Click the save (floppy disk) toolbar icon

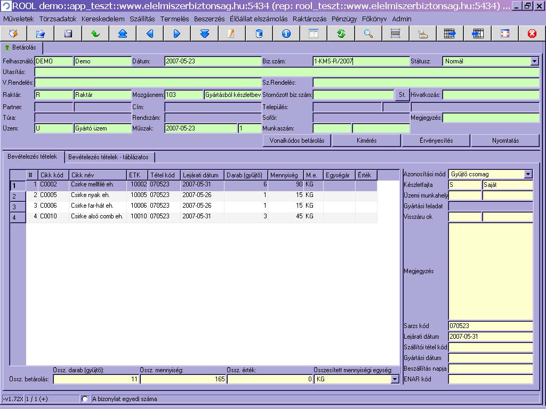pos(68,34)
